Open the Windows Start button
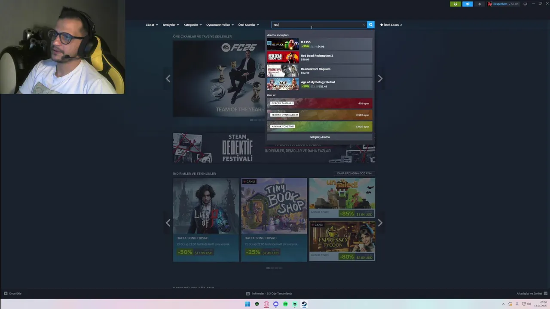Image resolution: width=550 pixels, height=309 pixels. 247,304
